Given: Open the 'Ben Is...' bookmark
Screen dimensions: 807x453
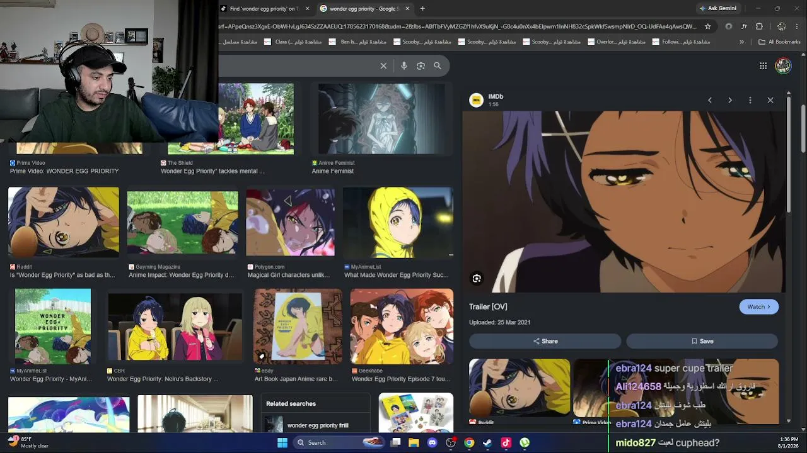Looking at the screenshot, I should point(358,42).
